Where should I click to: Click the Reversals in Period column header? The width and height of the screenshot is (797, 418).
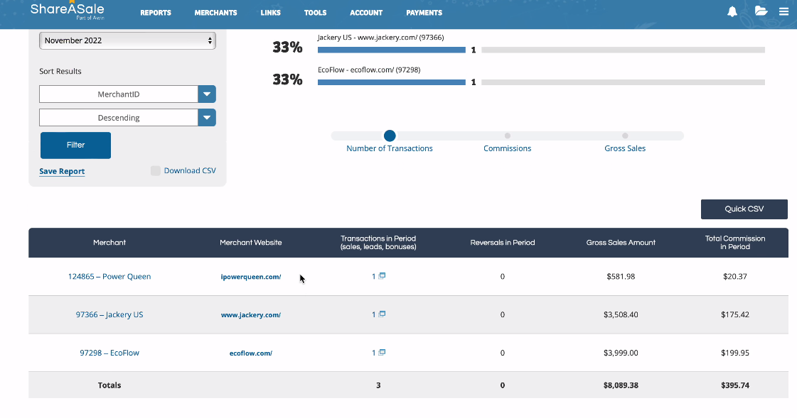[502, 243]
